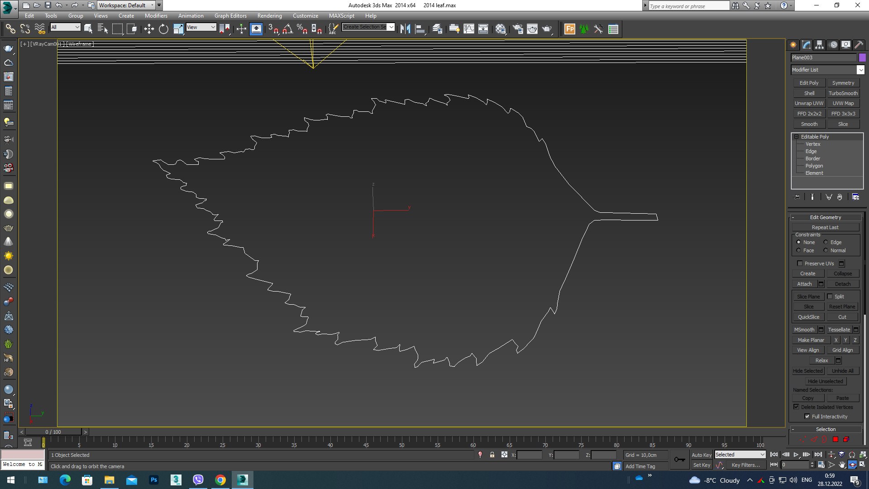Open the Rendering menu
The image size is (869, 489).
[x=270, y=15]
